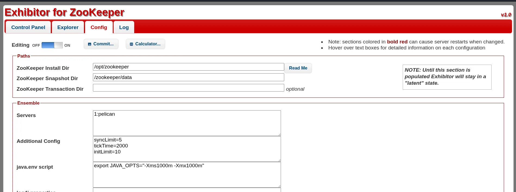Focus the ZooKeeper Install Dir field
Image resolution: width=516 pixels, height=192 pixels.
click(x=188, y=67)
